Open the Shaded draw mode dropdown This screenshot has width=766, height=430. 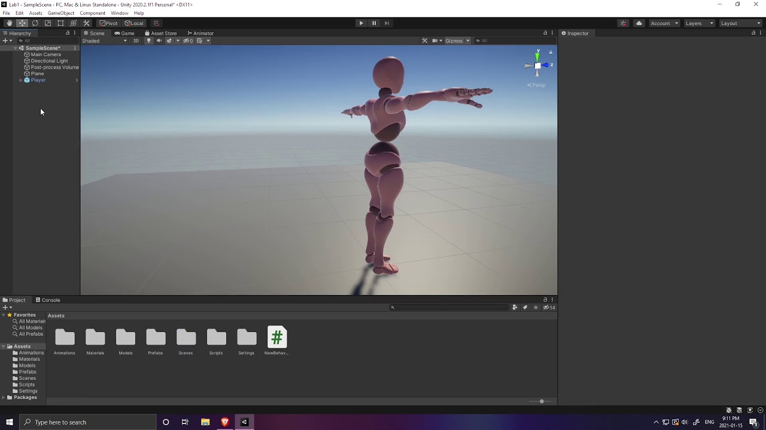click(105, 41)
